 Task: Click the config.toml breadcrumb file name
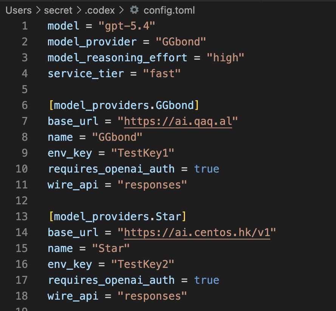(169, 10)
